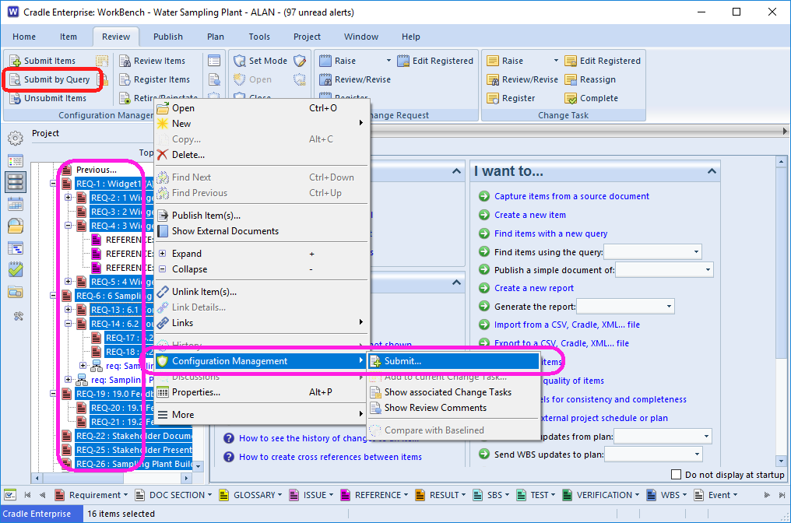Switch to the Project ribbon tab

(307, 37)
